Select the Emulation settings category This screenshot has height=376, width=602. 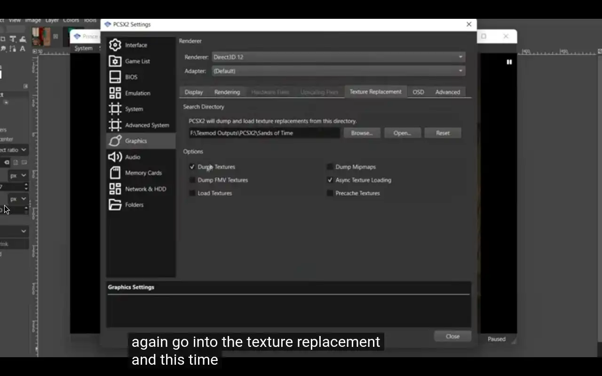tap(141, 93)
